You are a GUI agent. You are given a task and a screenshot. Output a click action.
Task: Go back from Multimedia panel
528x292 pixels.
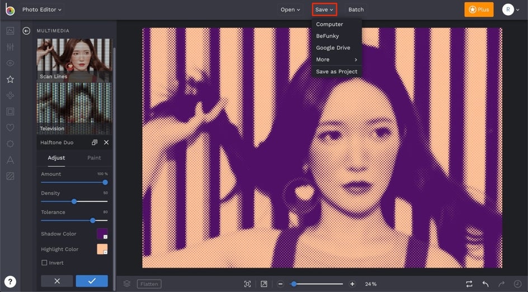[26, 31]
